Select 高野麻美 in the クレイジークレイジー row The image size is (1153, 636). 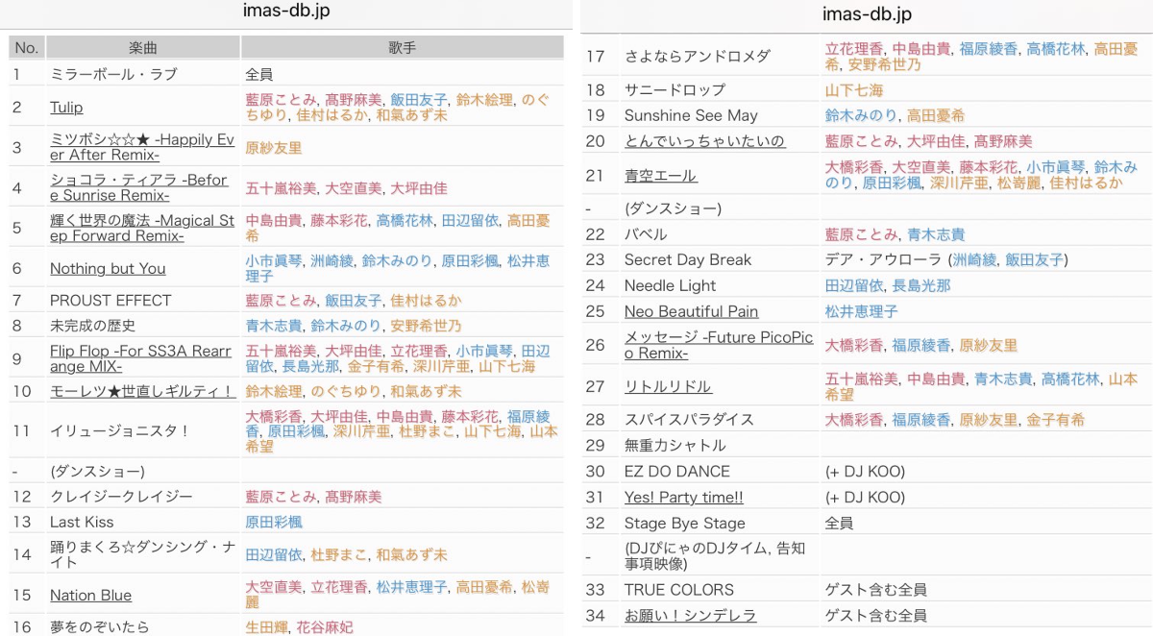[x=353, y=497]
